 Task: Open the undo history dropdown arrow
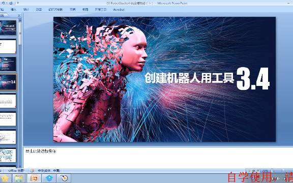coord(7,3)
